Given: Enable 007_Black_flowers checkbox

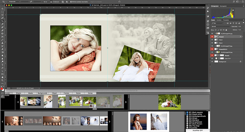Looking at the screenshot, I should click(x=187, y=124).
